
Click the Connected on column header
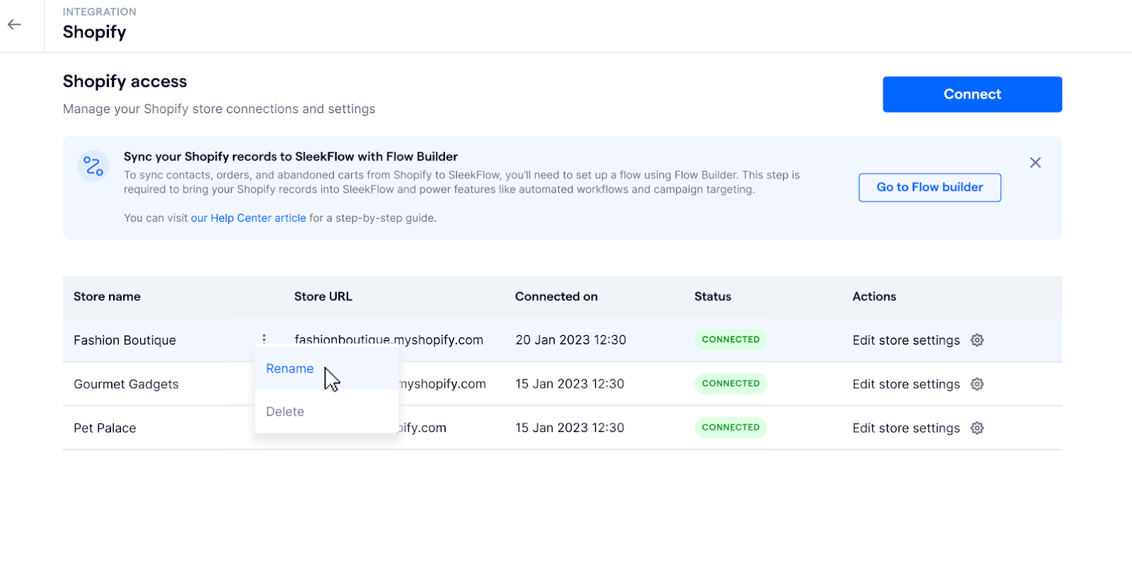coord(556,296)
